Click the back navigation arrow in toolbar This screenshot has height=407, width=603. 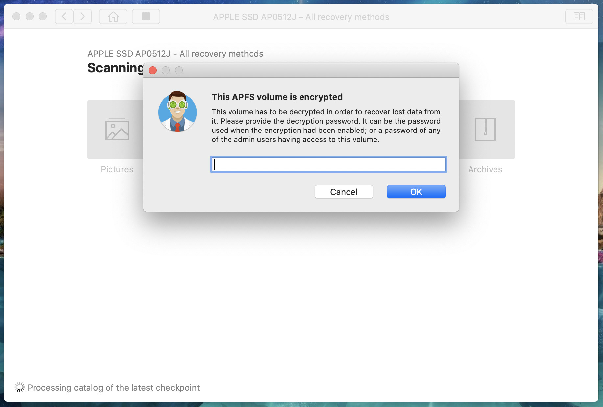click(64, 16)
